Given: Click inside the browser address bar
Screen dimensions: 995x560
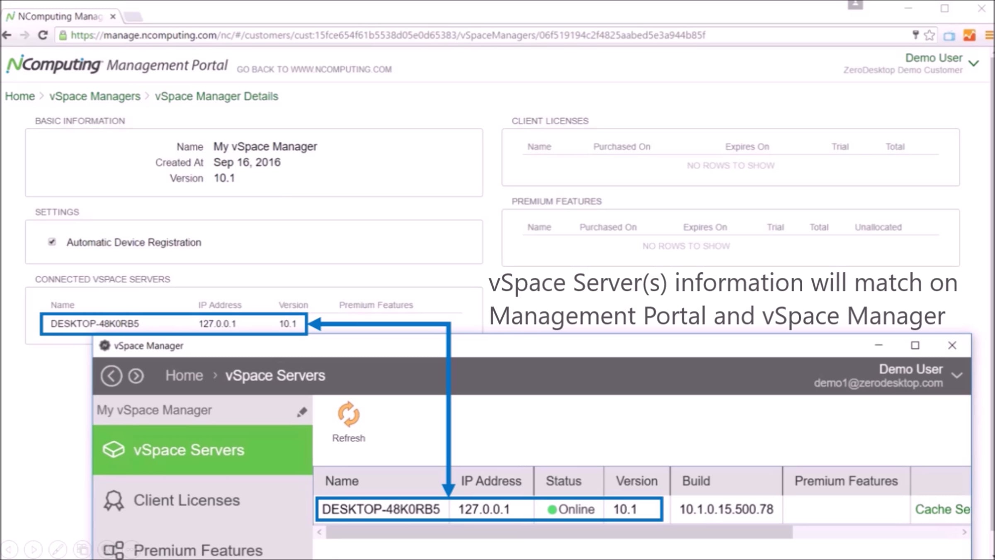Looking at the screenshot, I should [373, 35].
